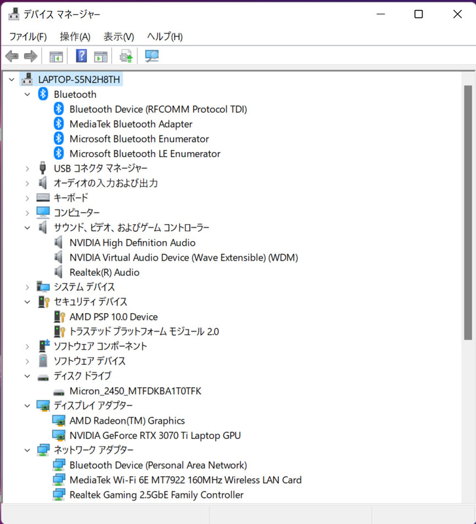The width and height of the screenshot is (476, 524).
Task: Open the 操作(A) menu
Action: point(75,37)
